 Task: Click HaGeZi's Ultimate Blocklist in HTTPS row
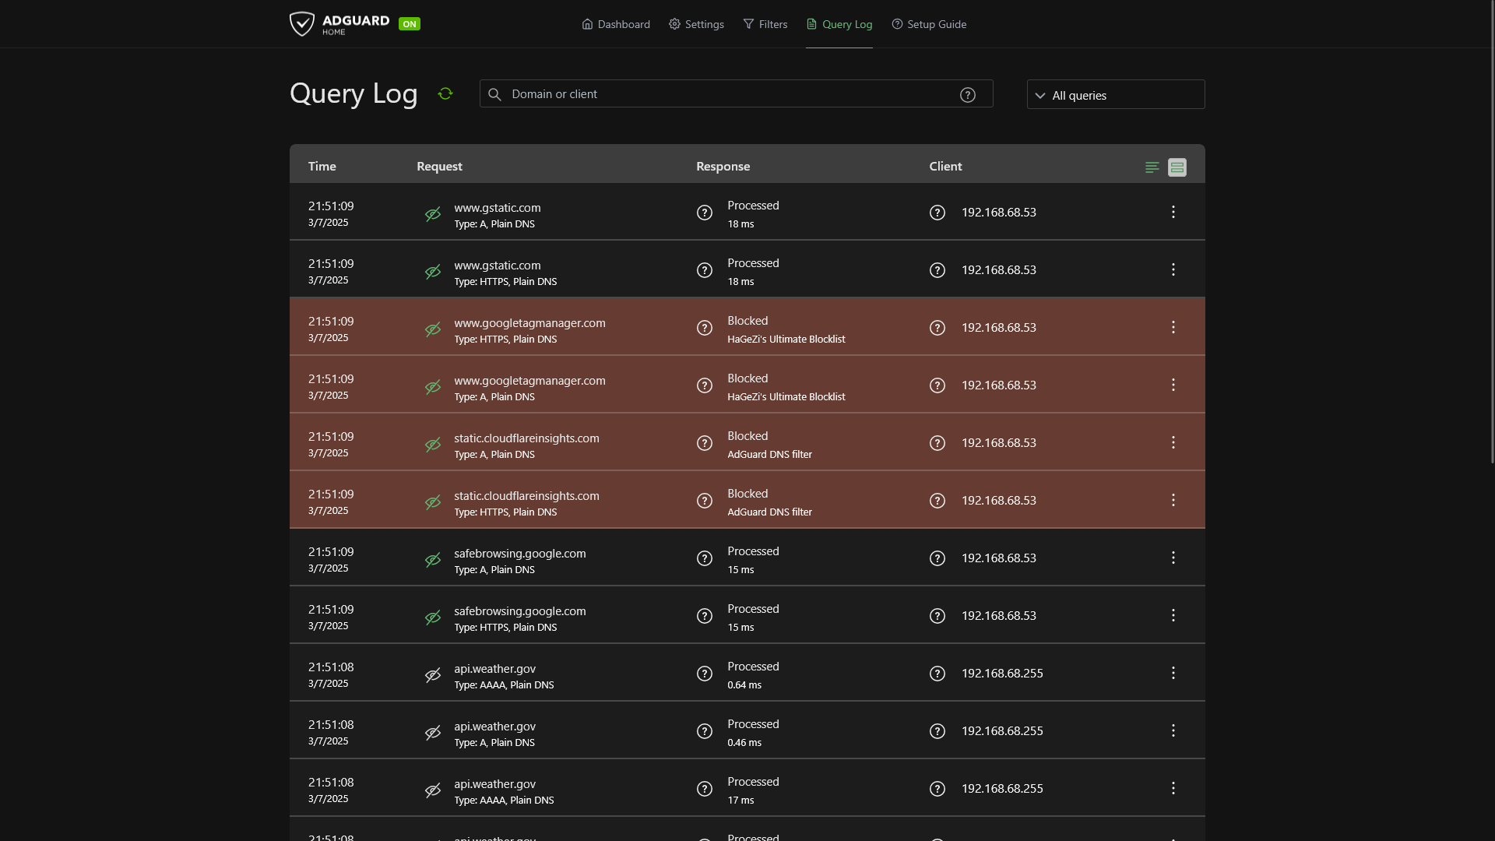pyautogui.click(x=786, y=340)
